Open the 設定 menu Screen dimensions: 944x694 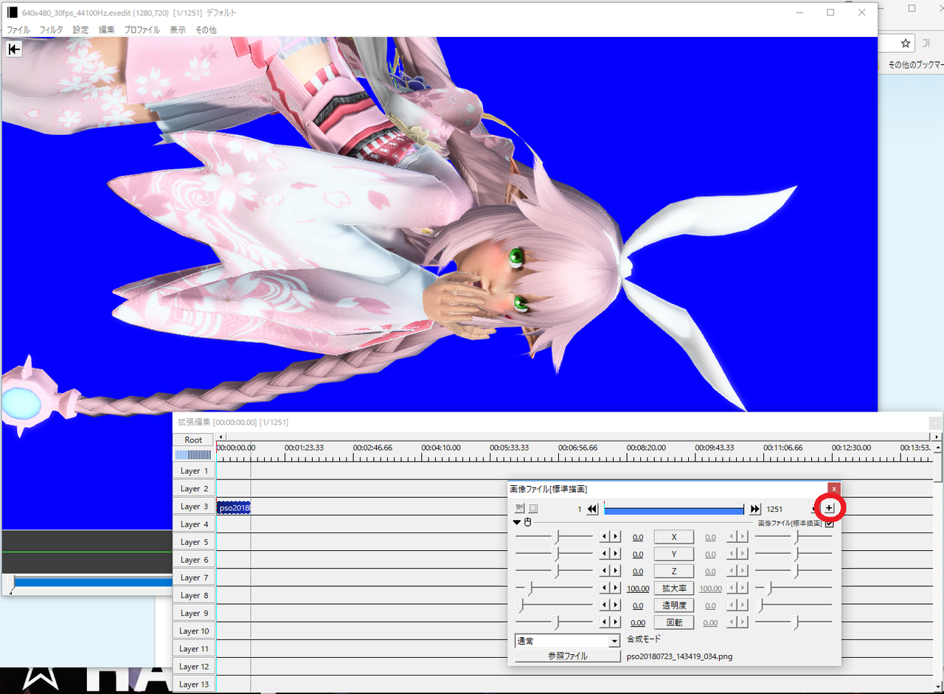click(80, 30)
